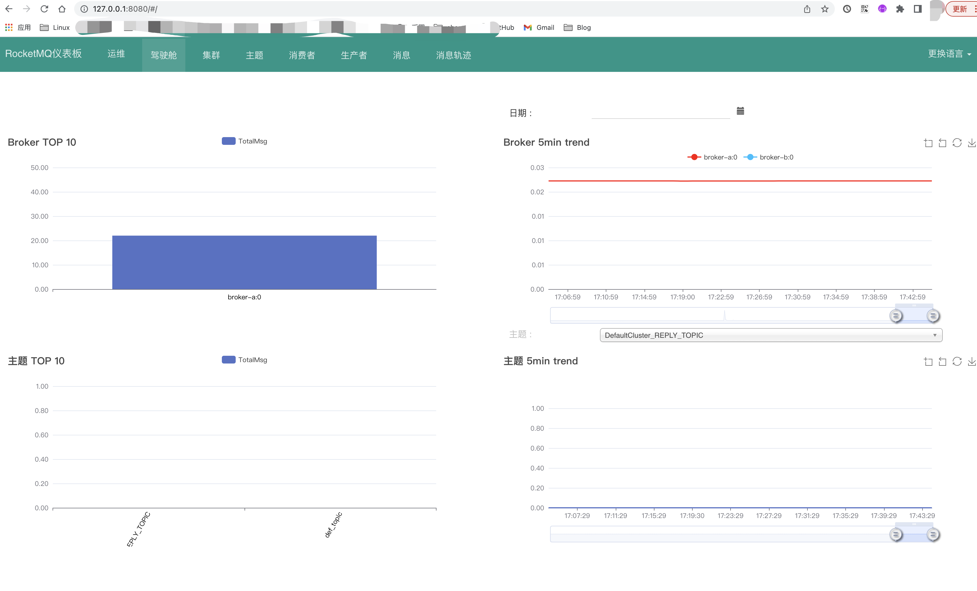977x591 pixels.
Task: Click the left zoom handle of Broker trend slider
Action: coord(896,316)
